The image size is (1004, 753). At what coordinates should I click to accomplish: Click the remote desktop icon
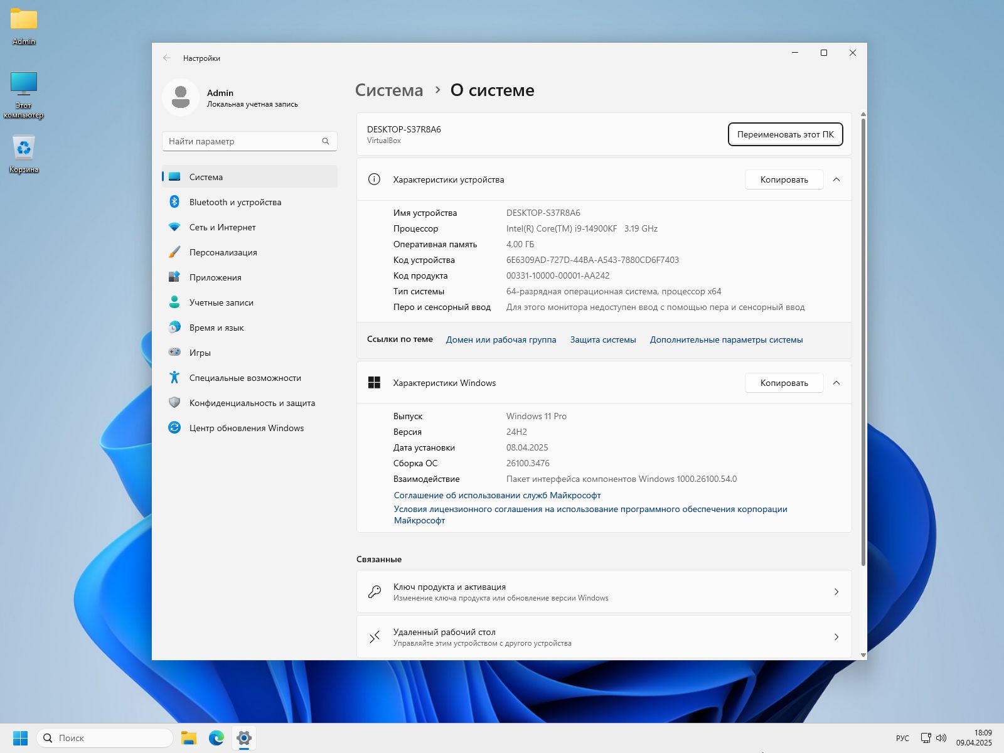click(375, 637)
